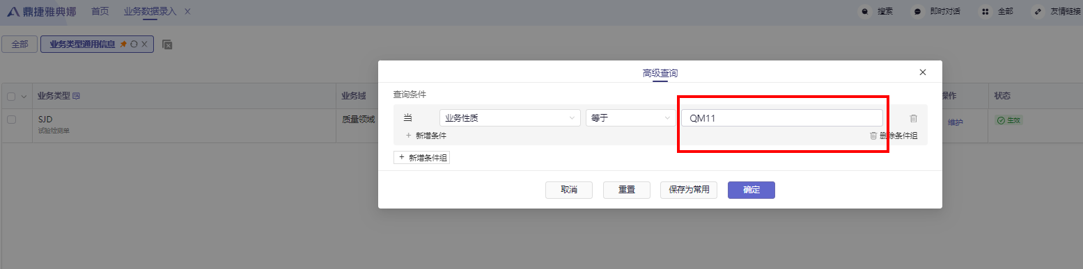
Task: Tick the checkbox for the SJD row
Action: (x=11, y=120)
